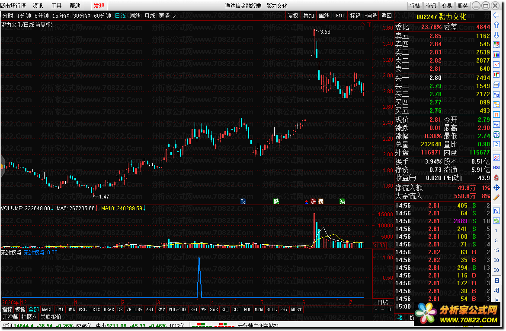506x331 pixels.
Task: Click the 交易 button at top right
Action: tap(447, 6)
